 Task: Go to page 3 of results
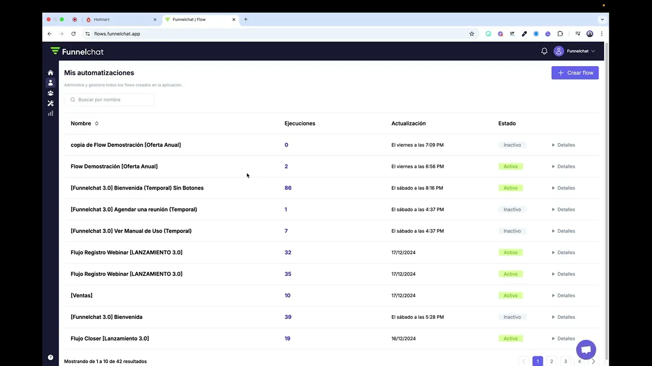pos(565,361)
